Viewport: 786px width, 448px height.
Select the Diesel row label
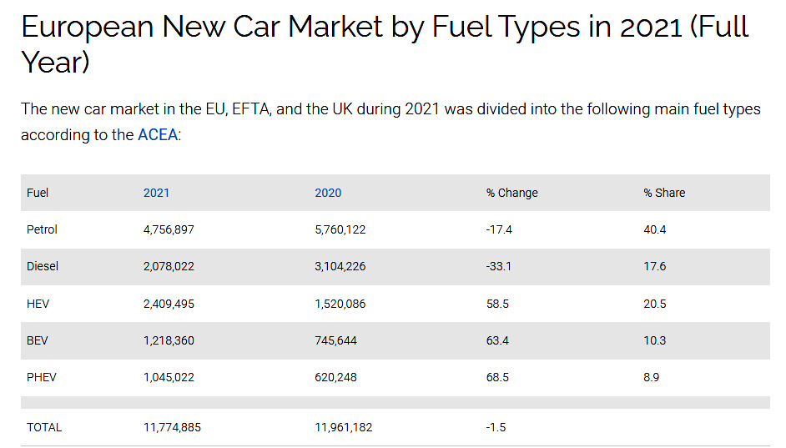[43, 267]
